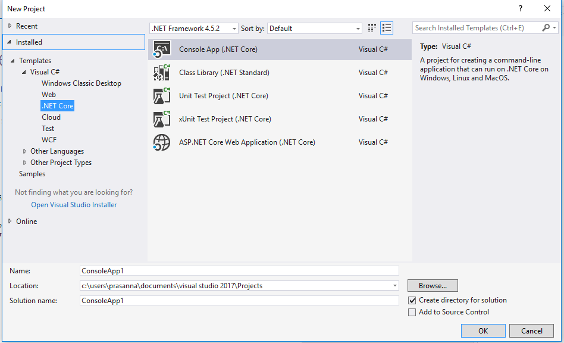Select the ASP.NET Core Web Application globe icon
This screenshot has height=343, width=564.
point(162,142)
